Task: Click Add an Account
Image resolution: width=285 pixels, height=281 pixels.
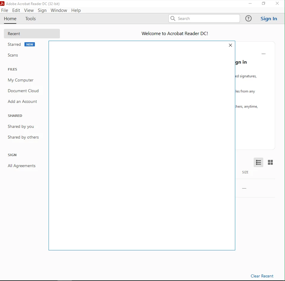Action: [x=22, y=101]
